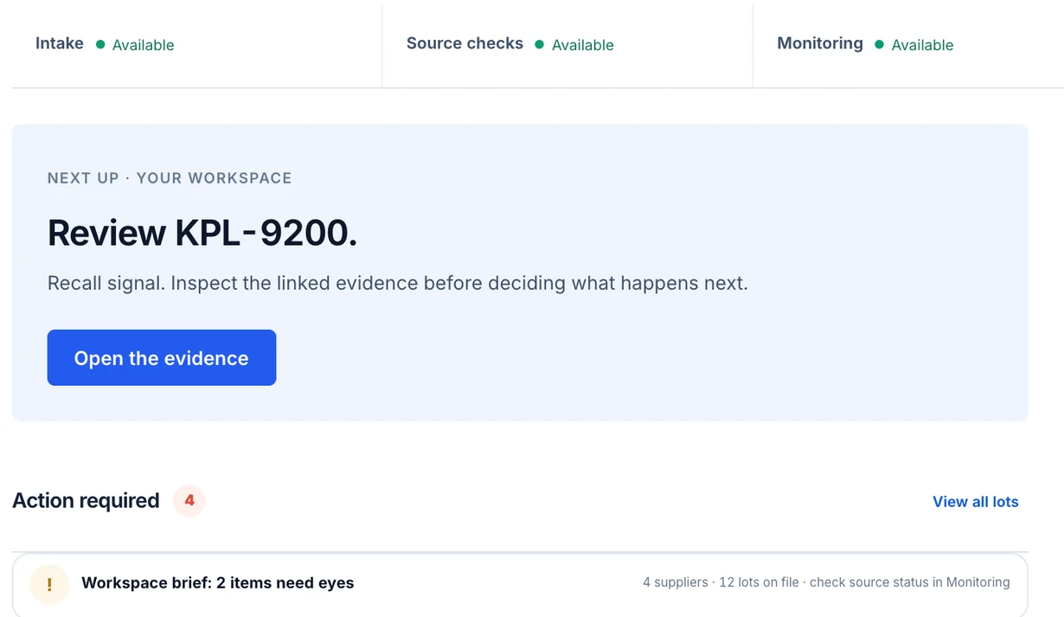Click Available text next to Monitoring

(922, 45)
